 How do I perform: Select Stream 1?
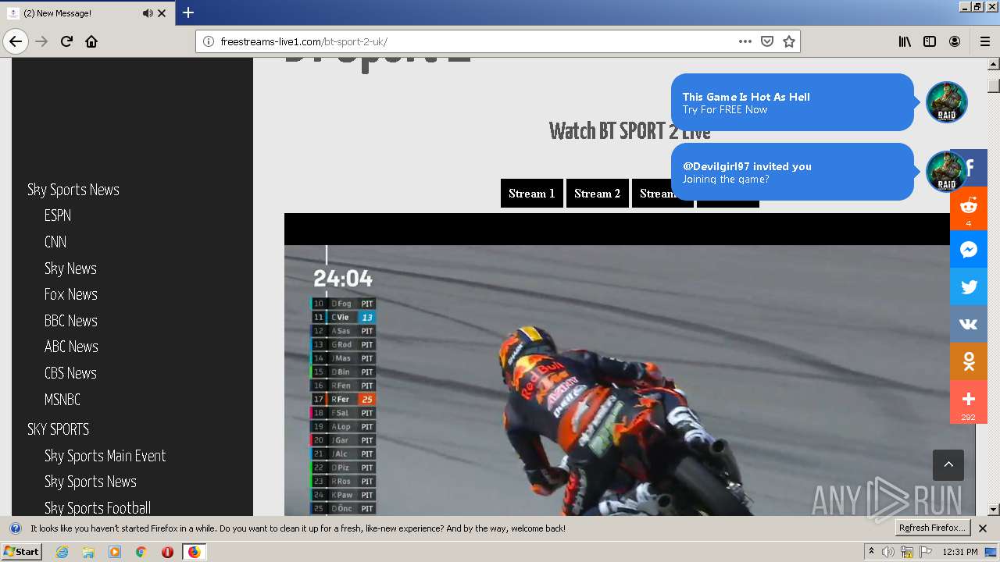click(x=532, y=194)
